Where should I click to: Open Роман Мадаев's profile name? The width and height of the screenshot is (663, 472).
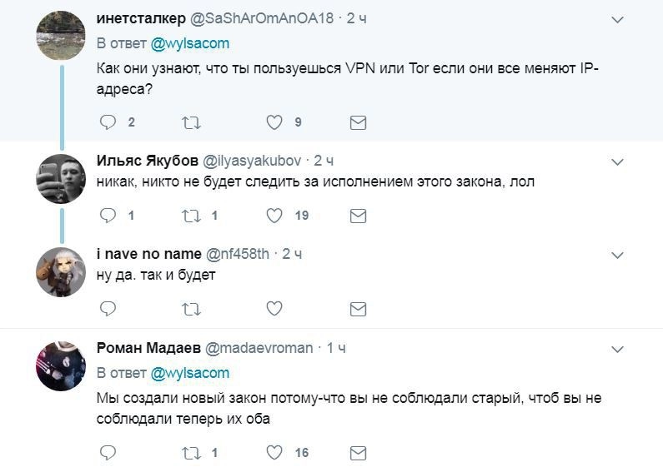147,347
